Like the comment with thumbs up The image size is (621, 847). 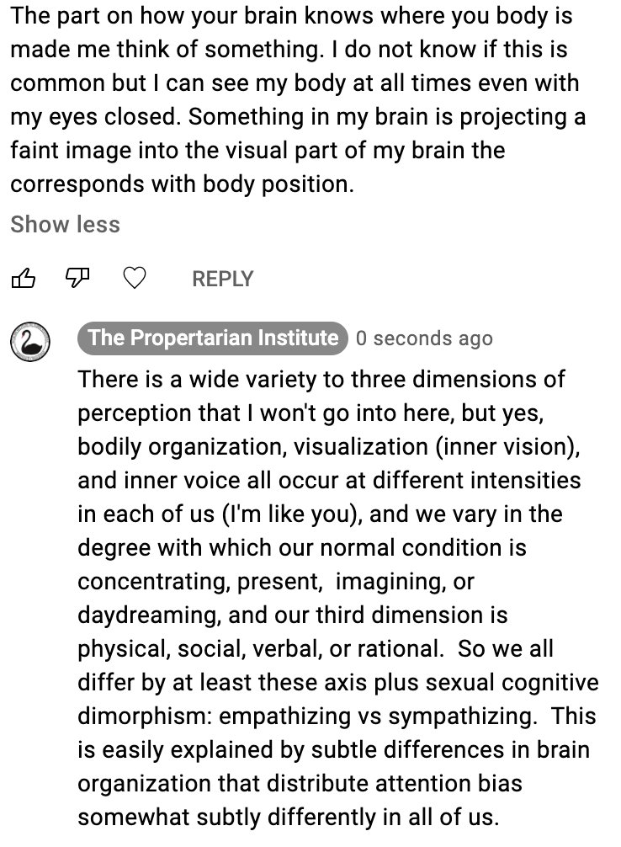click(x=24, y=279)
